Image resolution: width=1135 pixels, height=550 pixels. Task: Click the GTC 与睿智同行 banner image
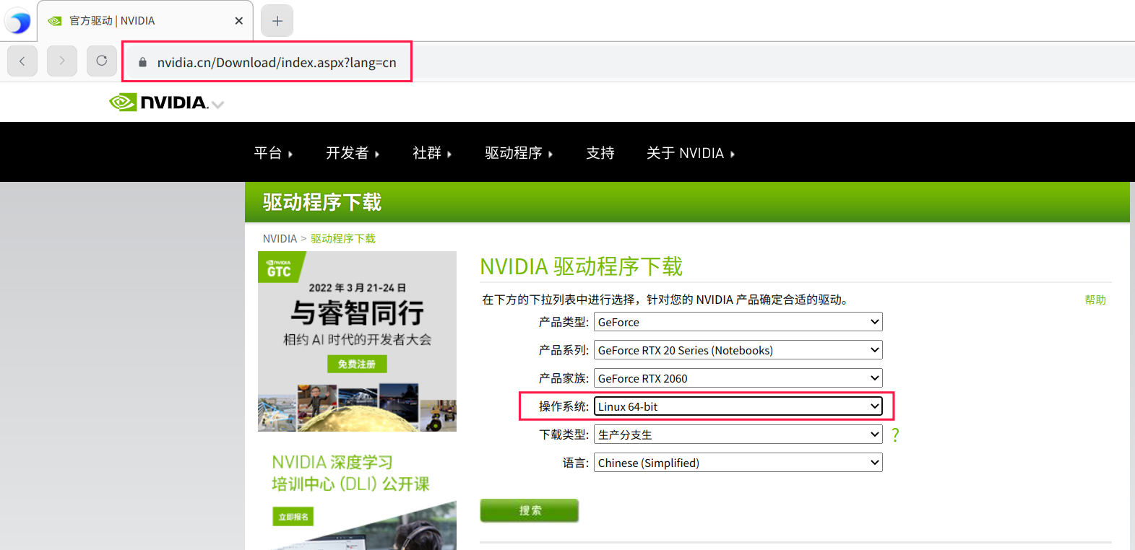(x=357, y=341)
